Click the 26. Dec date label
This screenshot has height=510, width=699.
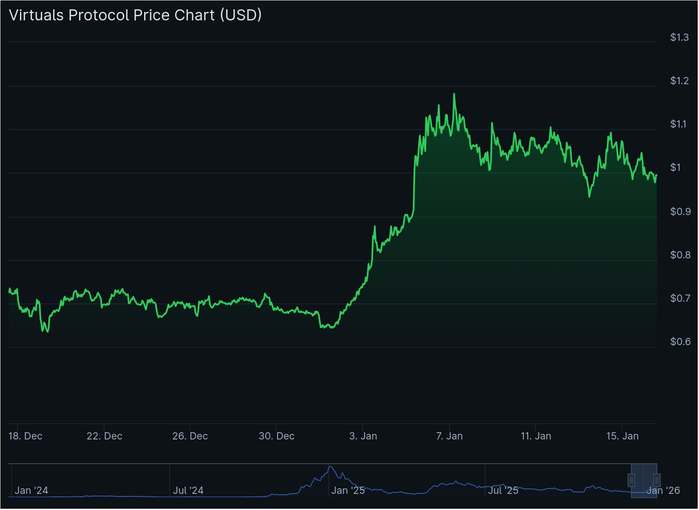190,436
